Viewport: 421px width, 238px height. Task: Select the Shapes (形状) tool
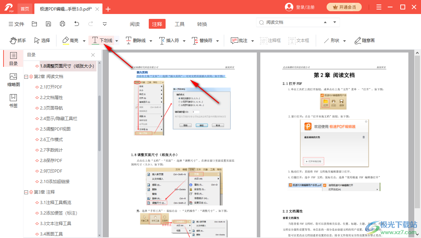click(x=331, y=41)
